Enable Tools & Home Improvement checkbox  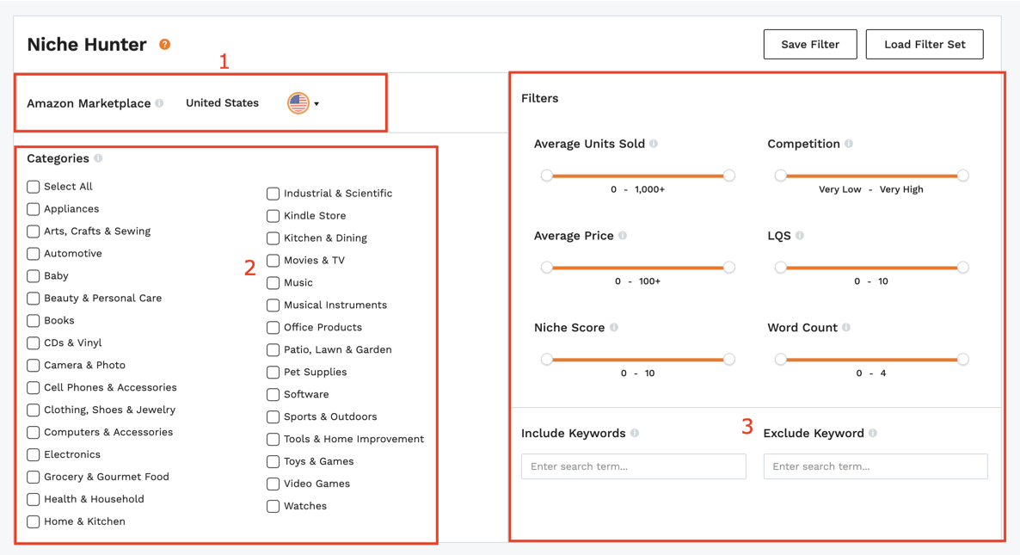coord(273,439)
